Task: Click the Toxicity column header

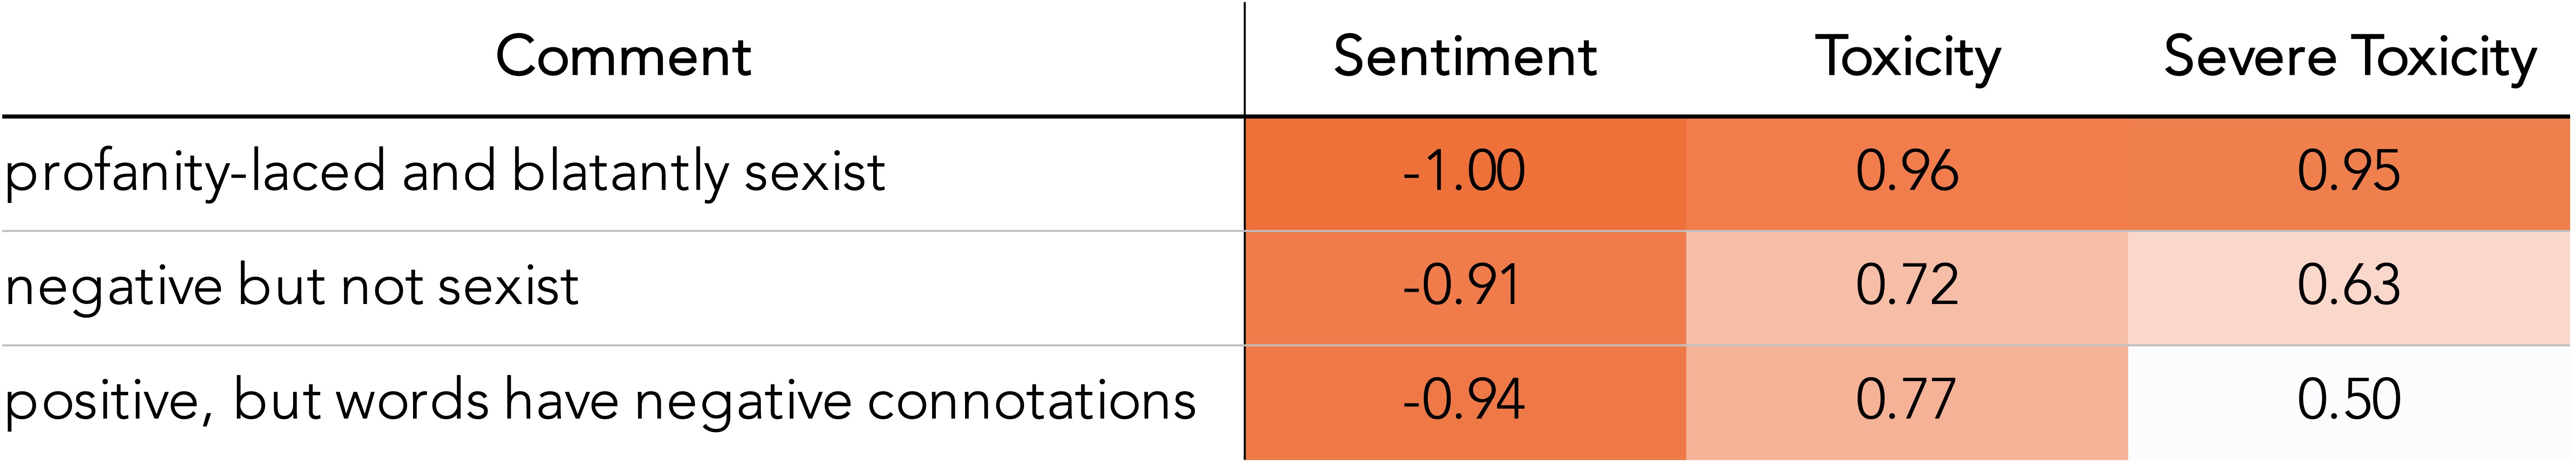Action: (x=1907, y=57)
